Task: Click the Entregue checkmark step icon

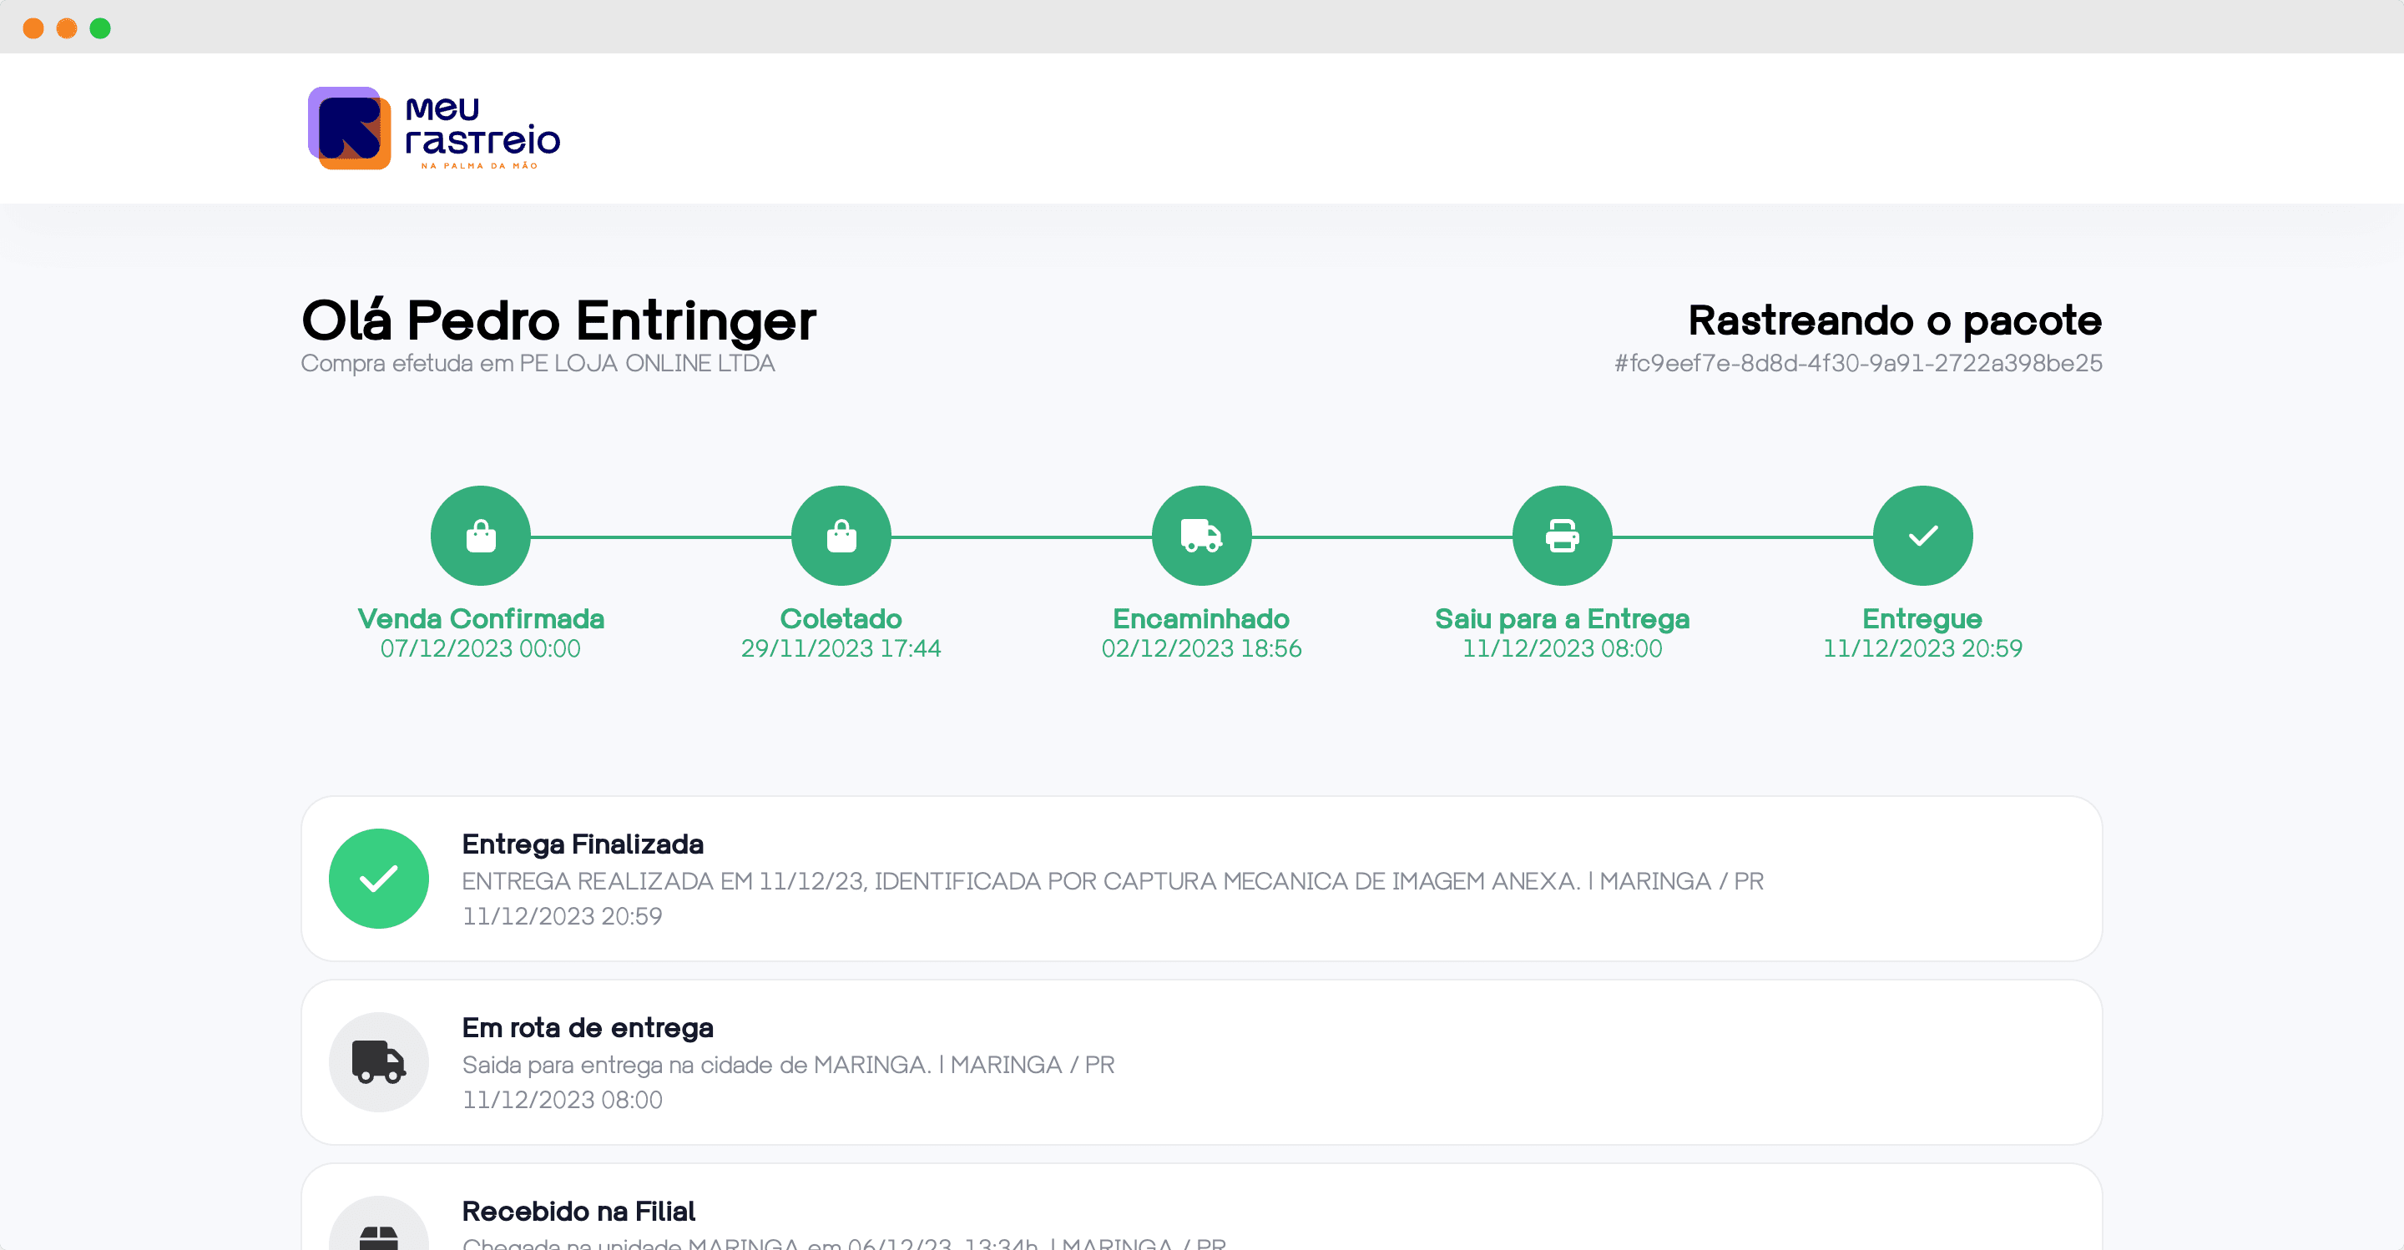Action: (1922, 536)
